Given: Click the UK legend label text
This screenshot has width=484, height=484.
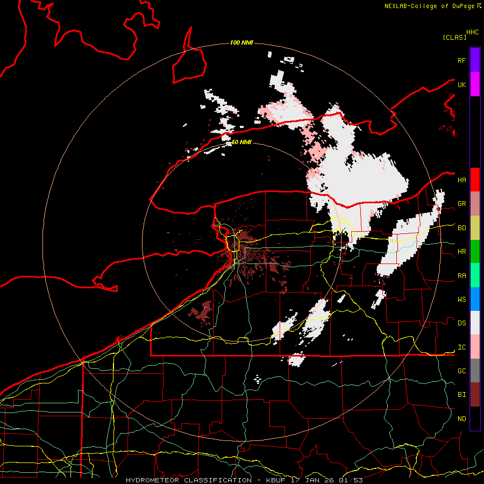Looking at the screenshot, I should click(x=461, y=84).
